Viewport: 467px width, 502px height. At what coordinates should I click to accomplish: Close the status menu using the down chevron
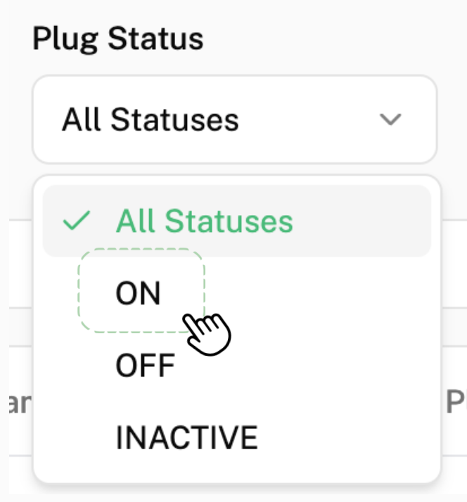(390, 120)
